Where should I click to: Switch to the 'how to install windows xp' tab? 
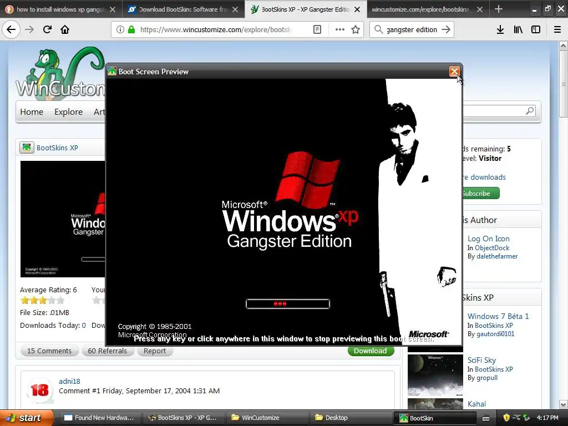click(60, 9)
